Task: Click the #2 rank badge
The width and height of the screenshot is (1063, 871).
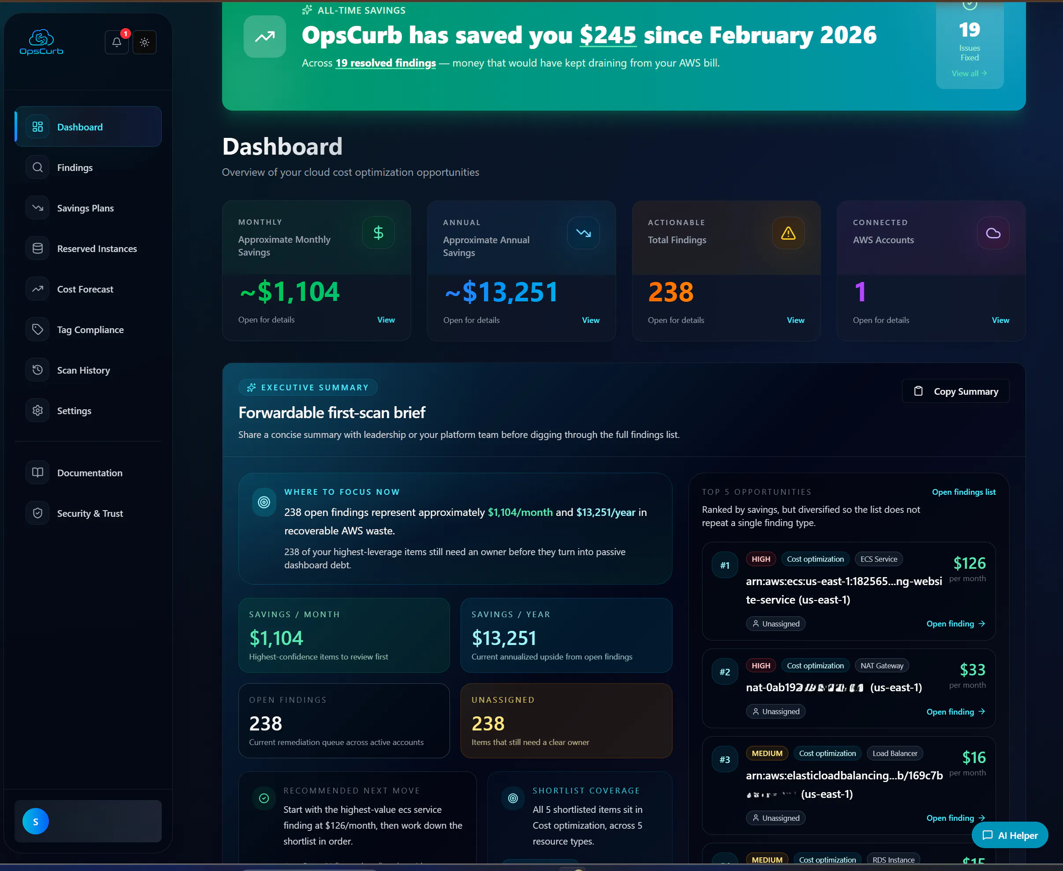Action: 725,672
